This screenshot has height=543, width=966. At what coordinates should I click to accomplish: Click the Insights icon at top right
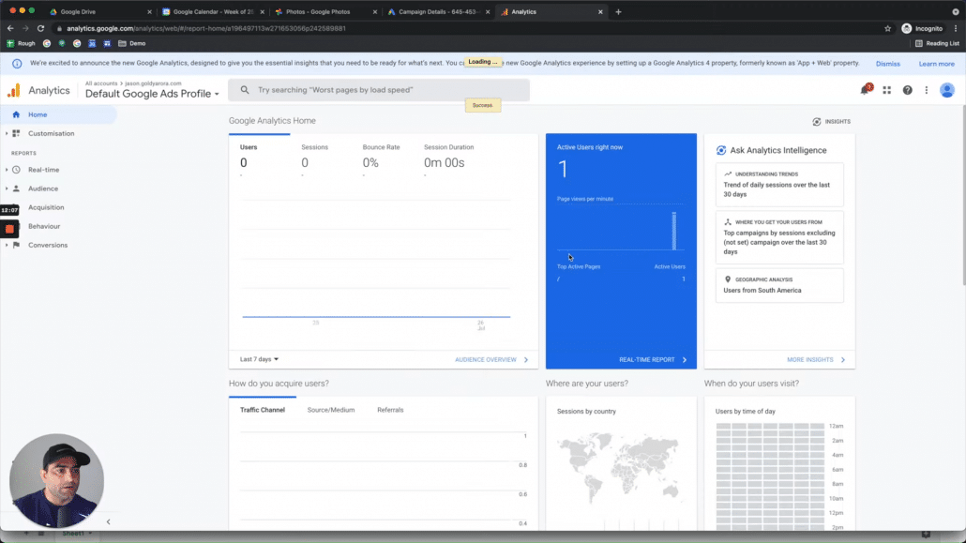tap(816, 121)
